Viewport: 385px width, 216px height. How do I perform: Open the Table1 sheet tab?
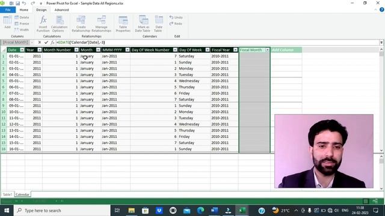(x=7, y=194)
